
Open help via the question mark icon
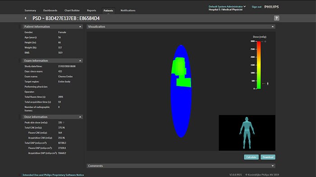pos(276,18)
